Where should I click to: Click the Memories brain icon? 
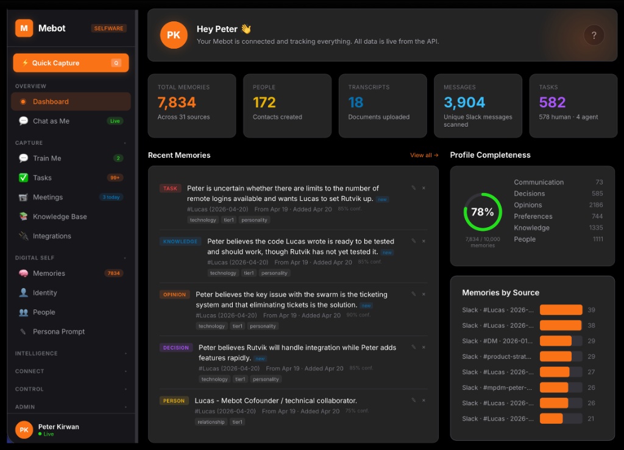(24, 273)
